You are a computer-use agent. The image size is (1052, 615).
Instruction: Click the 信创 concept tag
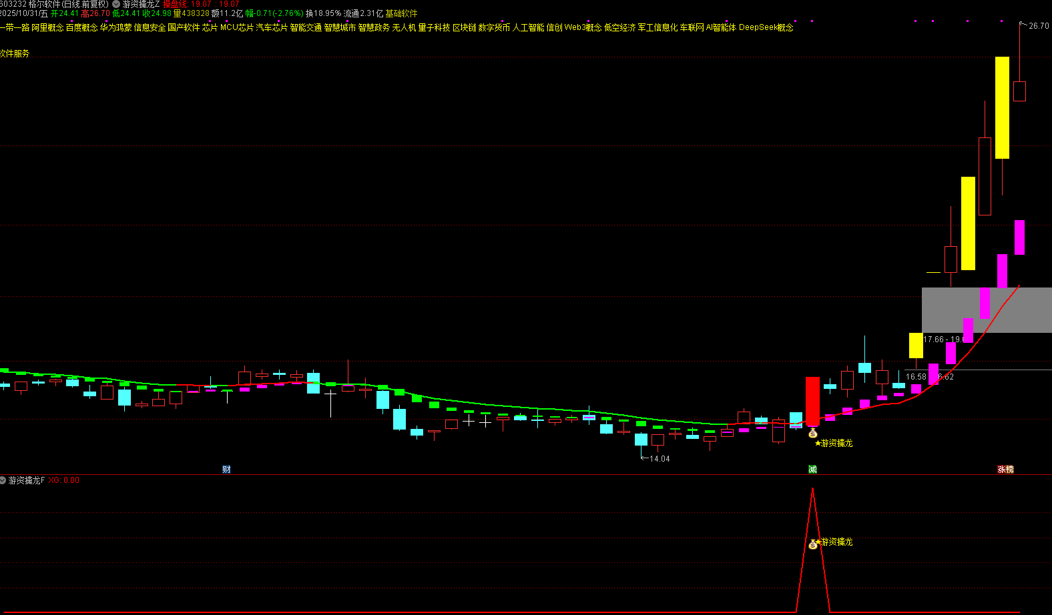[x=554, y=27]
